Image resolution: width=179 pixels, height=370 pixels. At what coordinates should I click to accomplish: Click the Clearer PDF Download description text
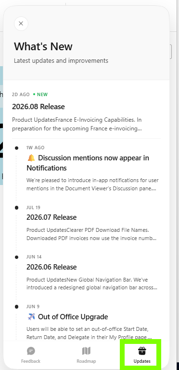click(x=91, y=234)
